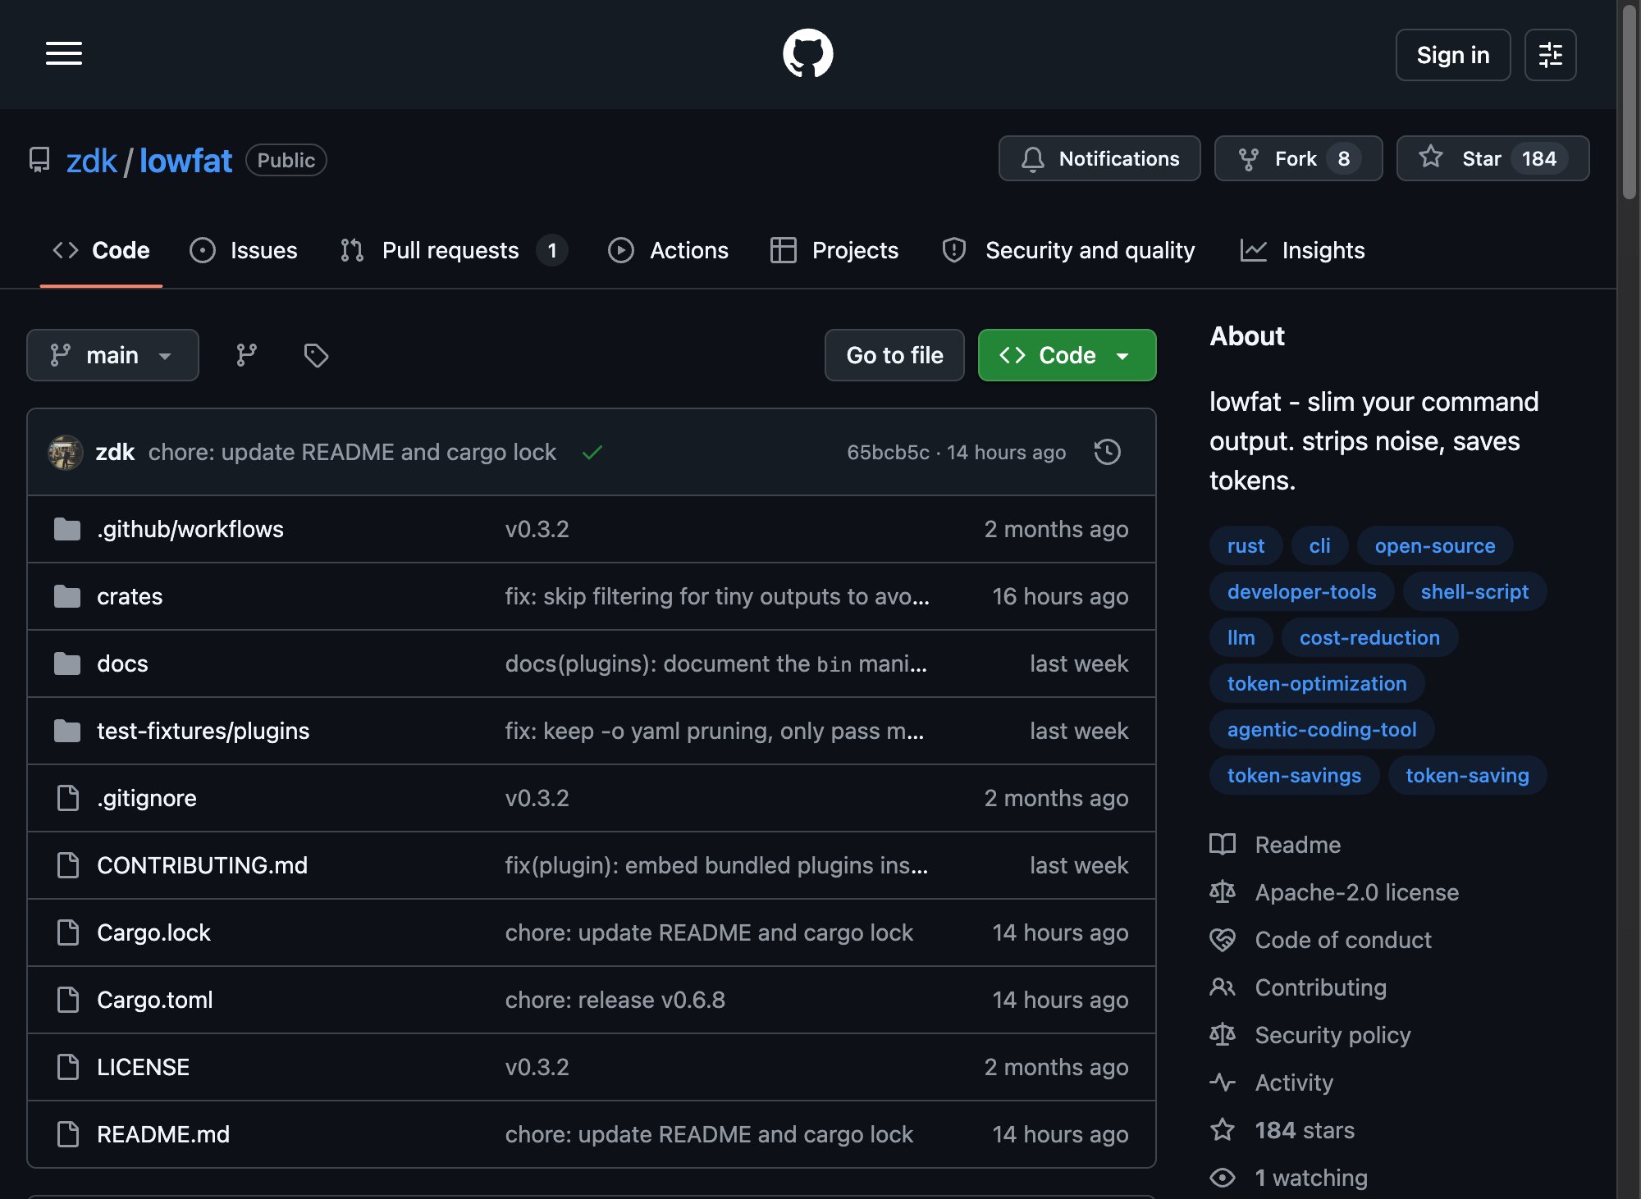
Task: Click the .github/workflows folder icon
Action: (x=67, y=529)
